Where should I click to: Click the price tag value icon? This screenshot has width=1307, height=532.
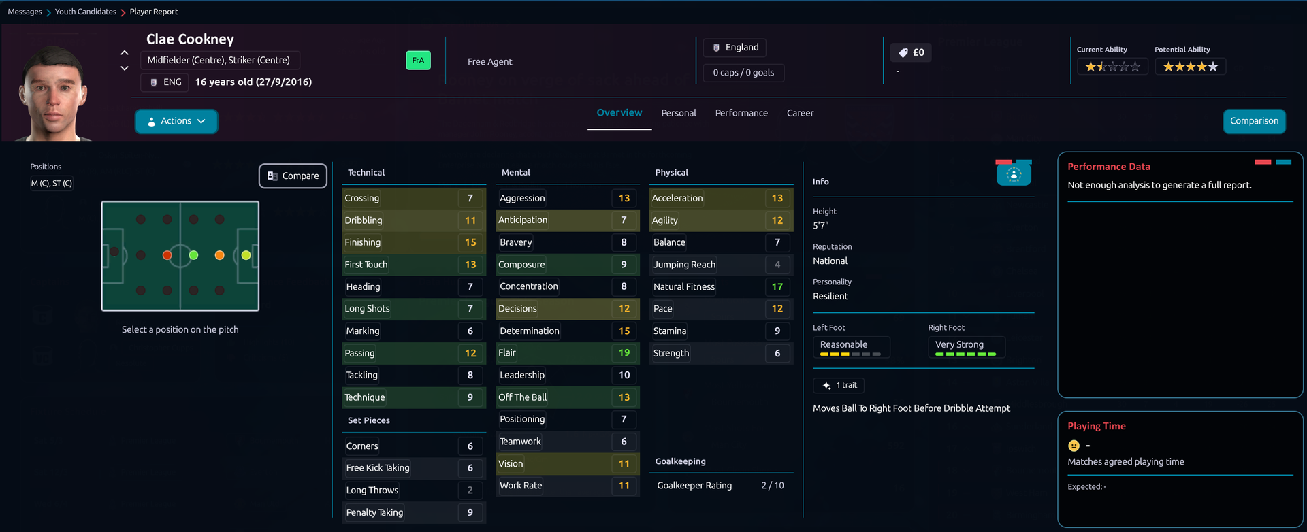click(x=903, y=52)
